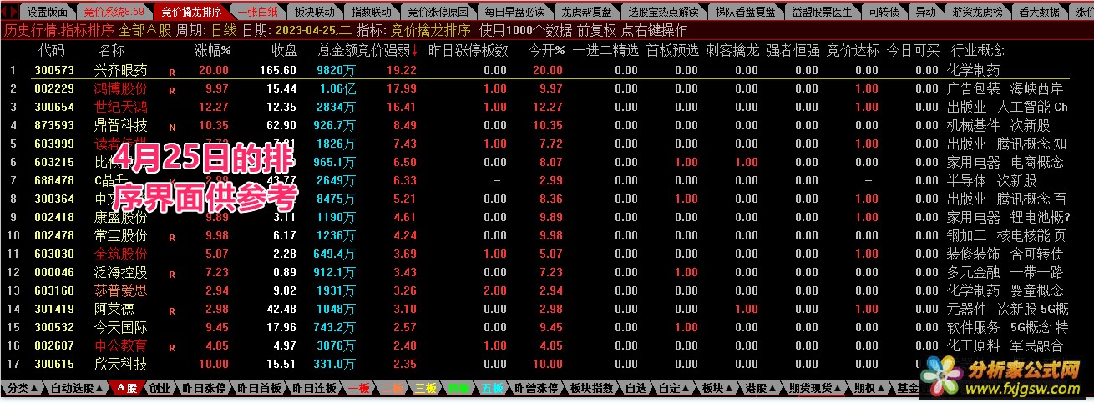Screen dimensions: 1094x403
Task: Select the 益盟股票医生 tab
Action: pyautogui.click(x=822, y=12)
